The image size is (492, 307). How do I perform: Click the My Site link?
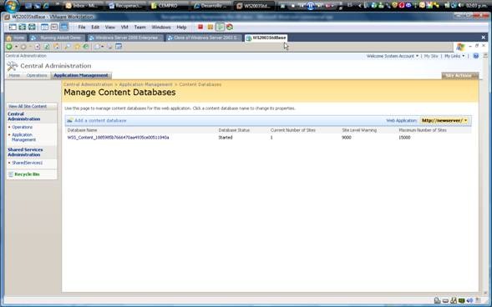tap(431, 56)
